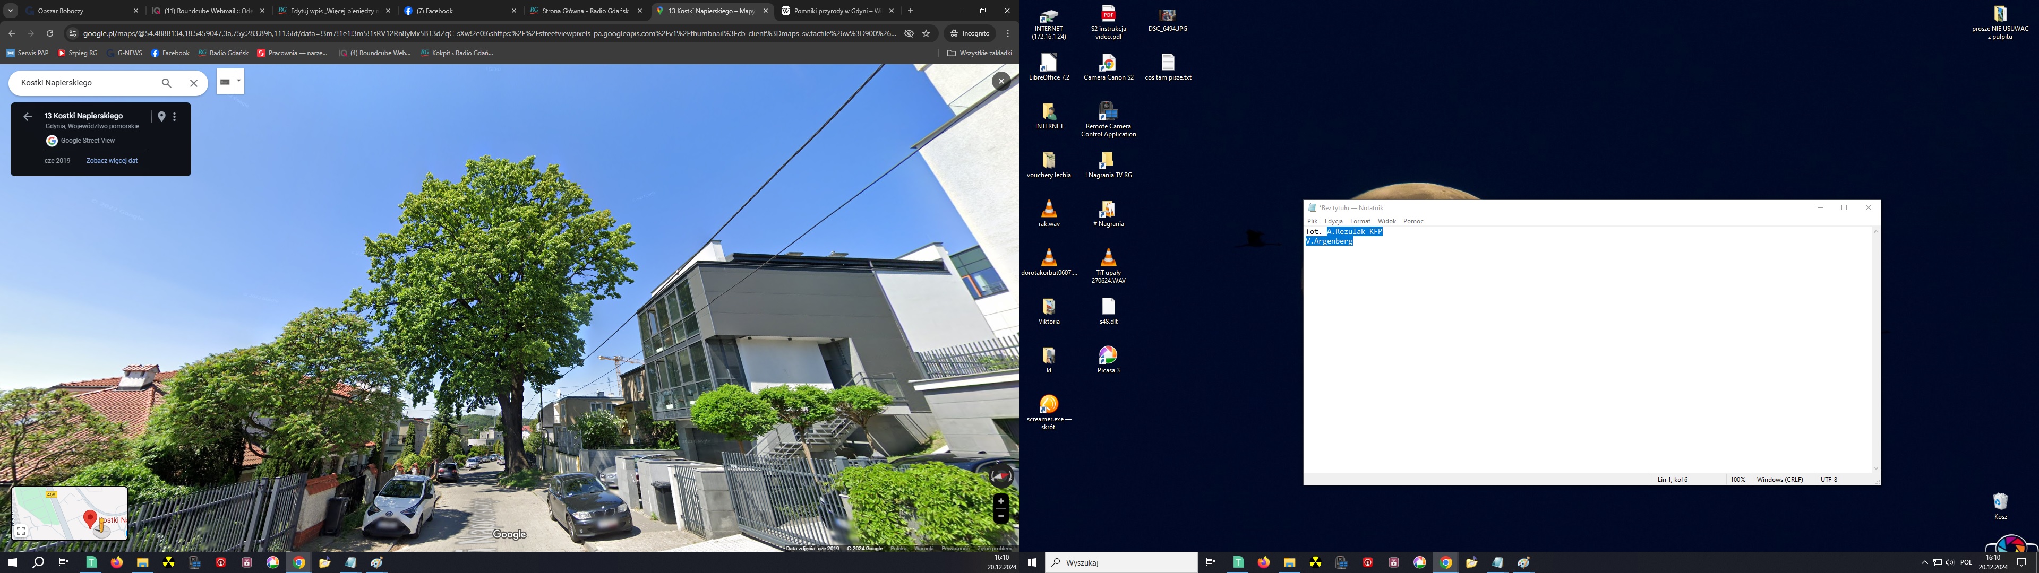Viewport: 2039px width, 573px height.
Task: Click the search magnifier in Maps search box
Action: point(166,83)
